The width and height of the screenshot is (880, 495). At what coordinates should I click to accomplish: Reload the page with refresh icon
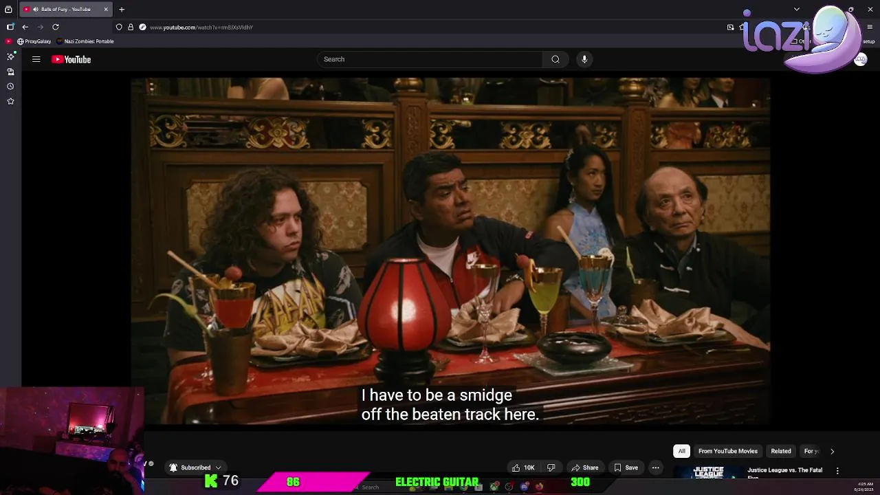point(56,27)
